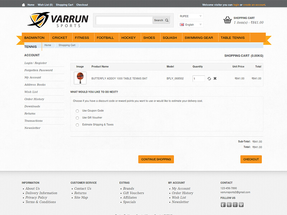Open the Table Tennis category
287x215 pixels.
pos(232,38)
